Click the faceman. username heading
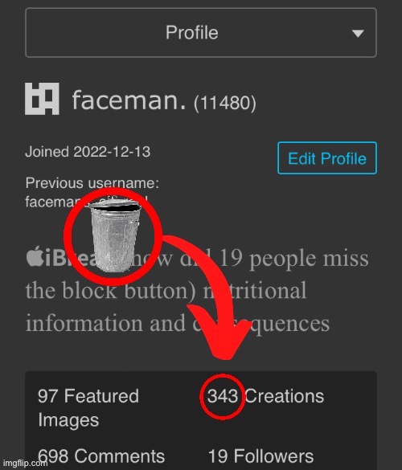 [129, 100]
